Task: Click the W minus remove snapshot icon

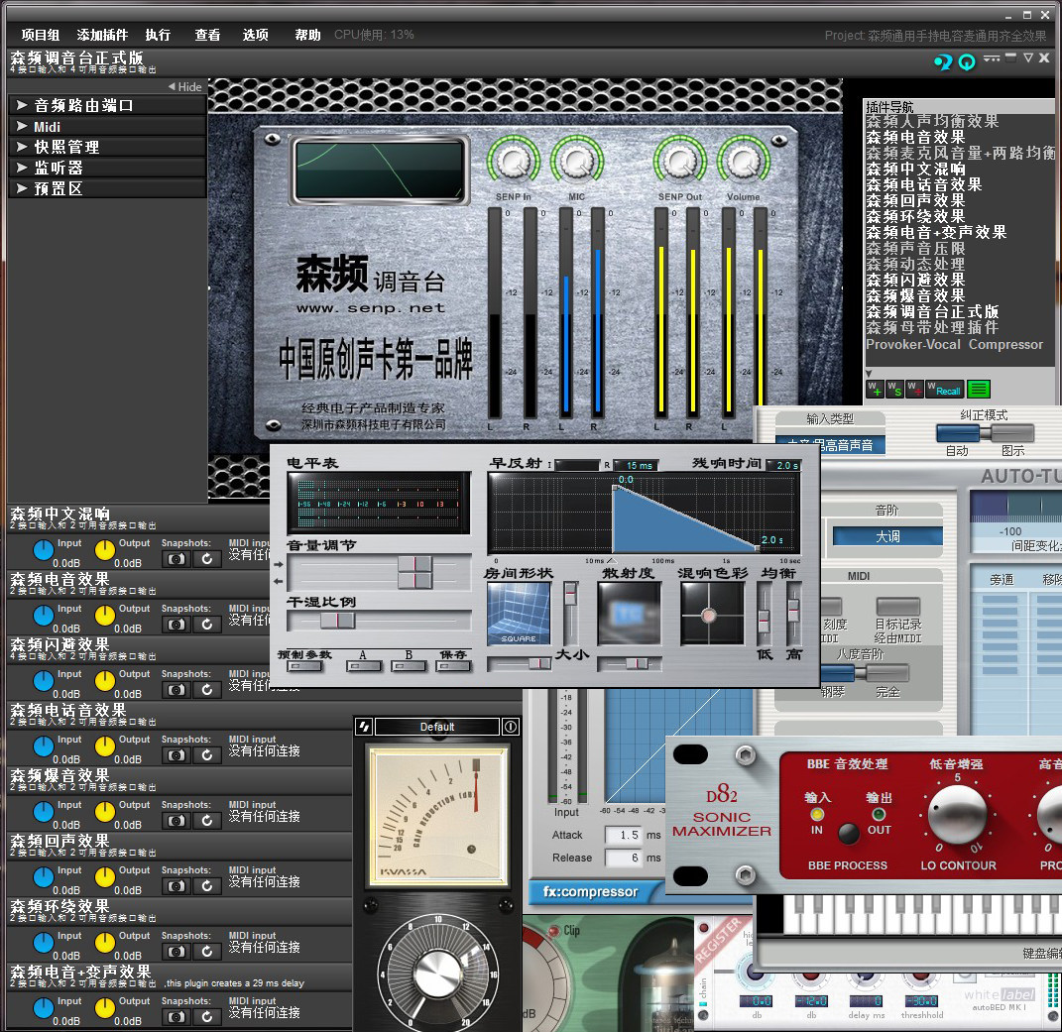Action: 914,390
